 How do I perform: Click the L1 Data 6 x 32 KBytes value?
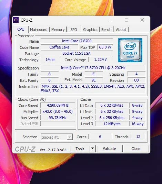point(112,105)
